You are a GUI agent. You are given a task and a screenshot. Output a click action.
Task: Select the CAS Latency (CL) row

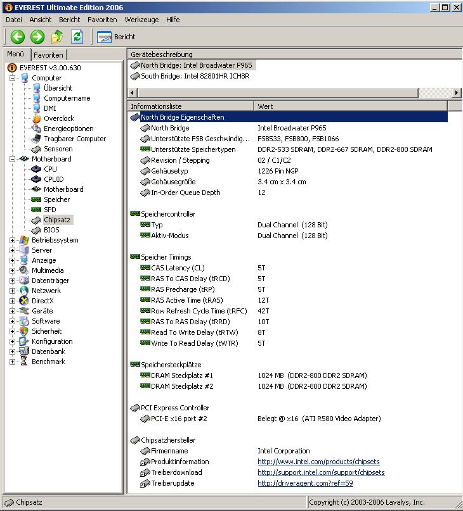click(x=289, y=268)
